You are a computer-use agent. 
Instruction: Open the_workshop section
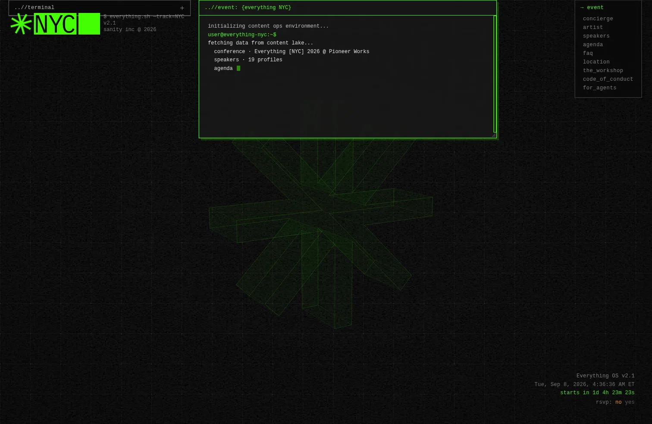[603, 71]
